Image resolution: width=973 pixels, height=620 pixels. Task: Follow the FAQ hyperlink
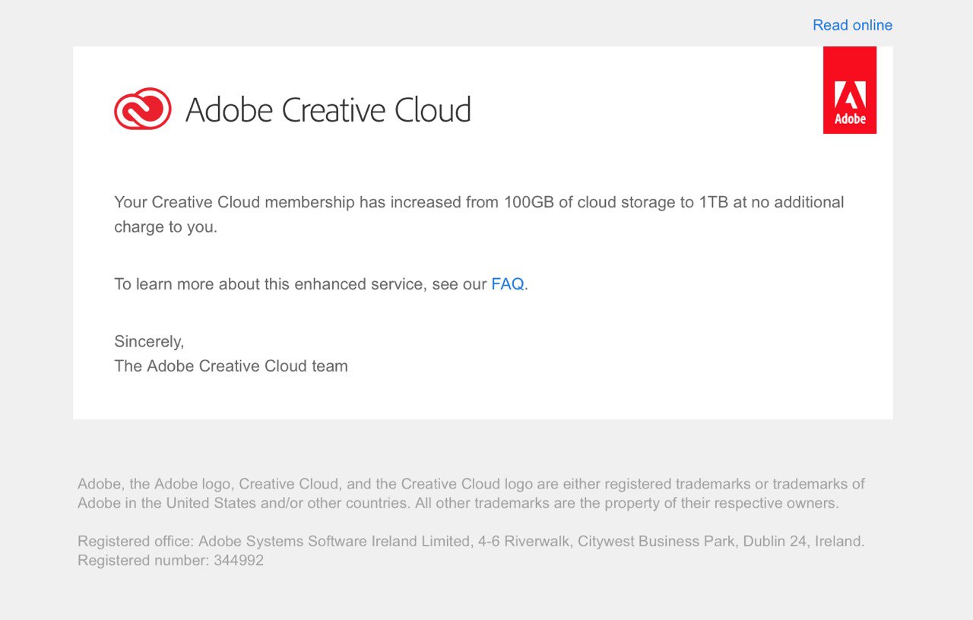point(508,284)
